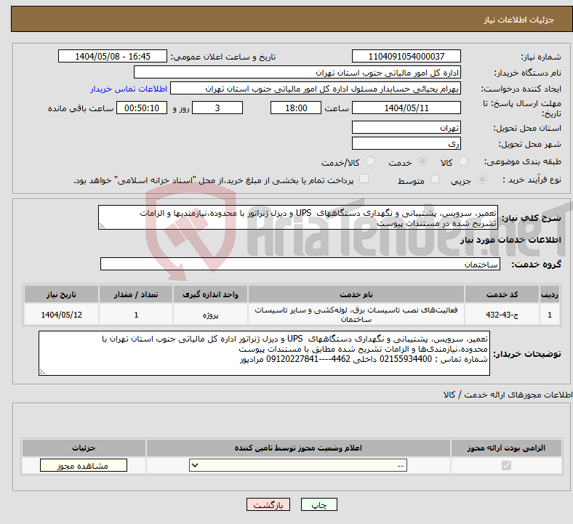Click the request creator name field
This screenshot has height=524, width=573.
tap(316, 89)
